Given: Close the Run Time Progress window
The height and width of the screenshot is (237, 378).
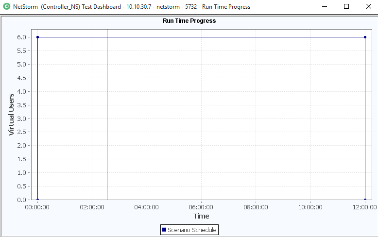Looking at the screenshot, I should pos(369,6).
